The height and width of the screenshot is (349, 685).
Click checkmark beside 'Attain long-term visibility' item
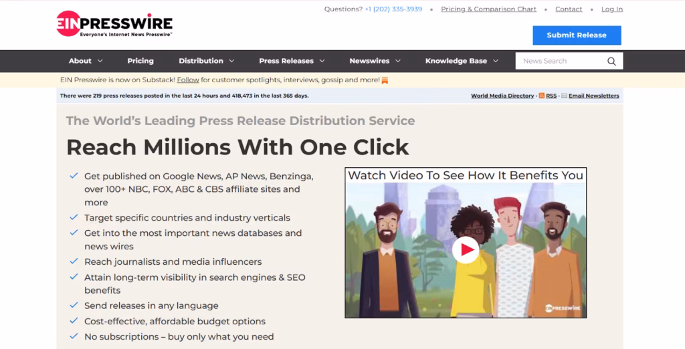(74, 277)
